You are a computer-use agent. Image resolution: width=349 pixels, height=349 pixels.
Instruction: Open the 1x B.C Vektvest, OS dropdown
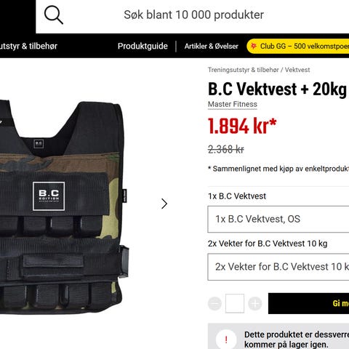[278, 219]
